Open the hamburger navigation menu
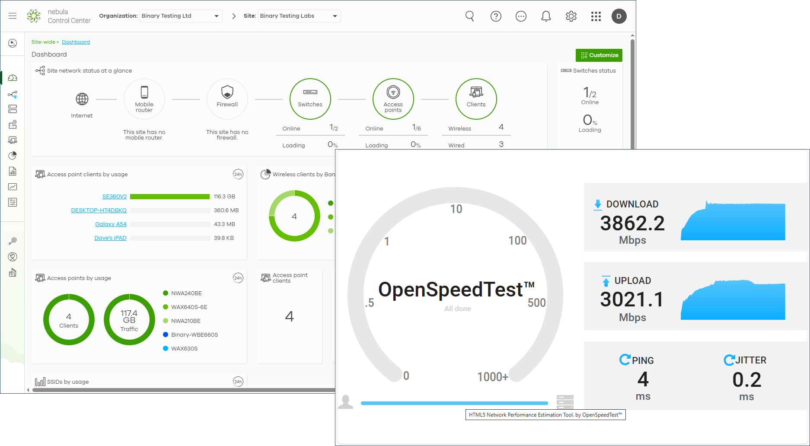810x446 pixels. tap(13, 16)
